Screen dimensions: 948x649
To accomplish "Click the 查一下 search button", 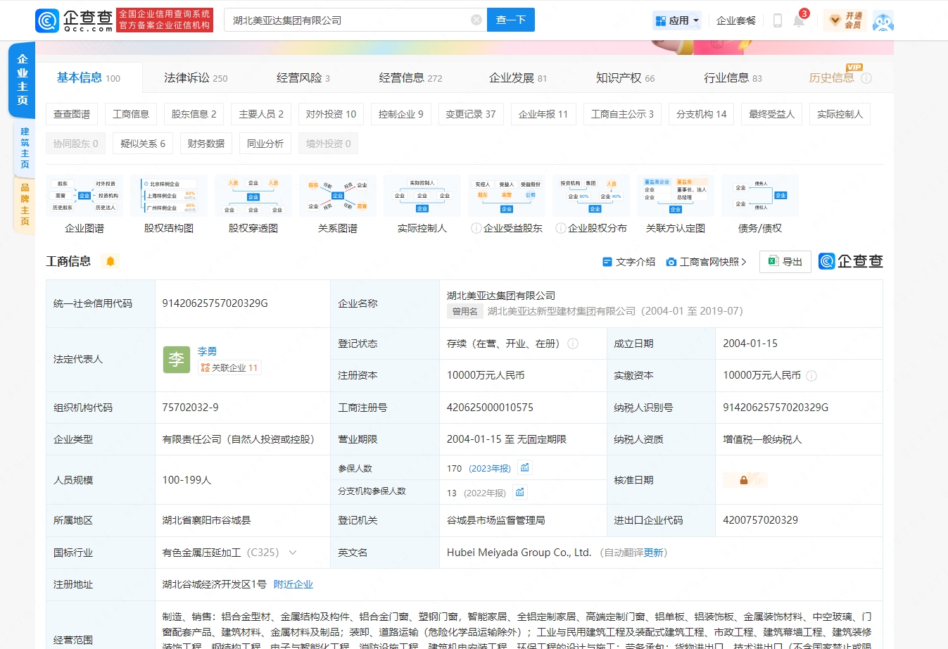I will [x=511, y=20].
